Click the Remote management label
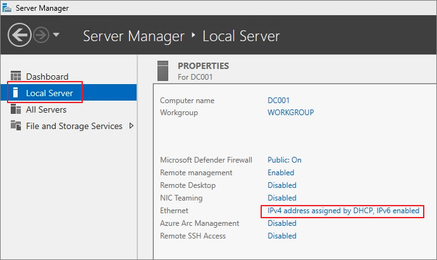Image resolution: width=437 pixels, height=260 pixels. (x=196, y=173)
